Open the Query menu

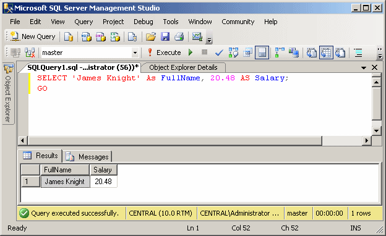pyautogui.click(x=84, y=22)
